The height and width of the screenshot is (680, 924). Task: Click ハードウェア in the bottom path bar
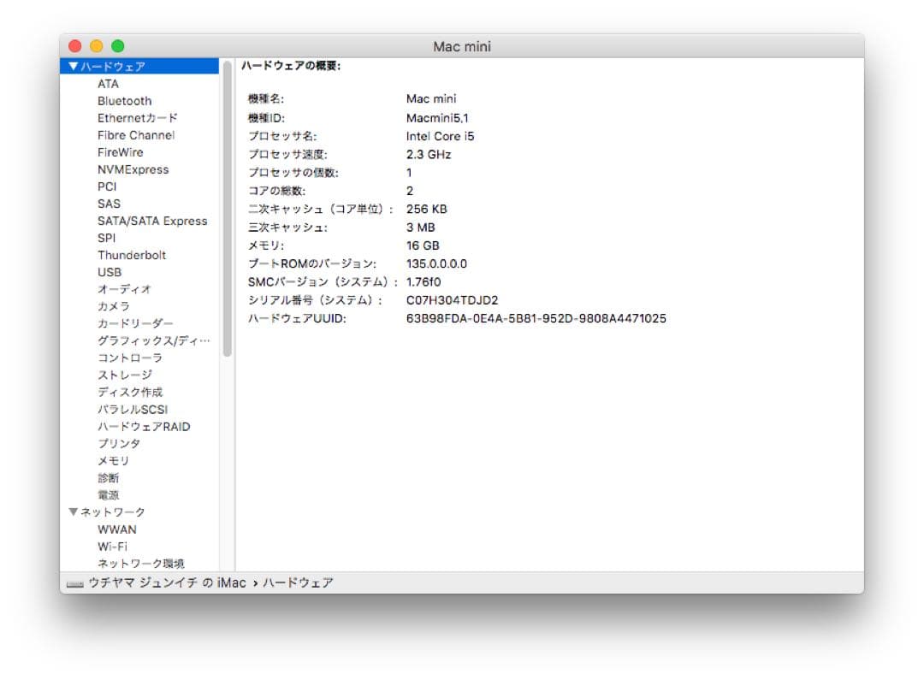coord(299,582)
